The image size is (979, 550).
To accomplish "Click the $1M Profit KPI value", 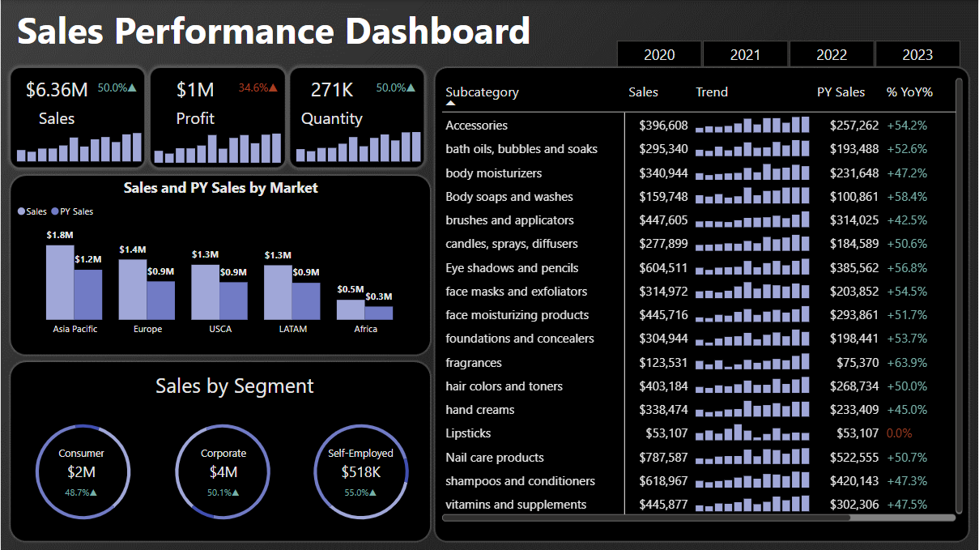I will 195,90.
